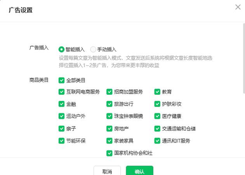
Task: Toggle the 教育 category checkbox
Action: [157, 92]
